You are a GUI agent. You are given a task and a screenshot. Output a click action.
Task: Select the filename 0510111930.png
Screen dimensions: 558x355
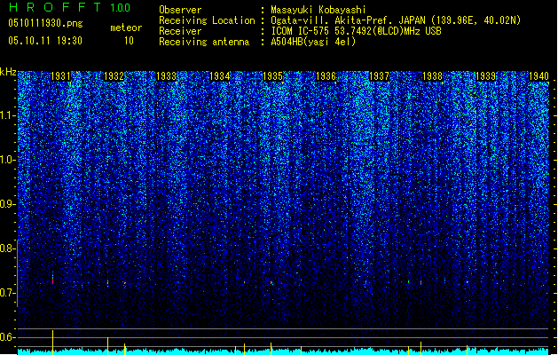click(45, 23)
